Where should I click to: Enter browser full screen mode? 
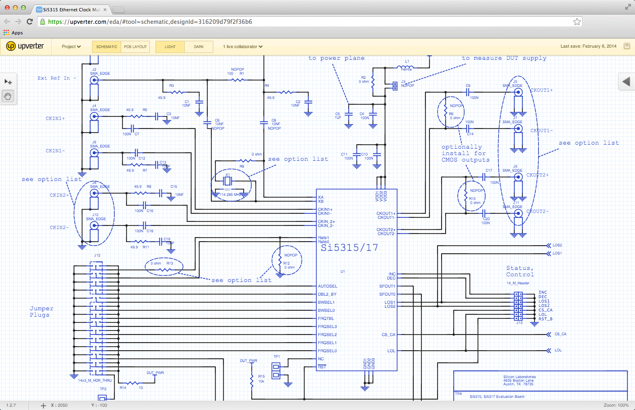(x=628, y=7)
